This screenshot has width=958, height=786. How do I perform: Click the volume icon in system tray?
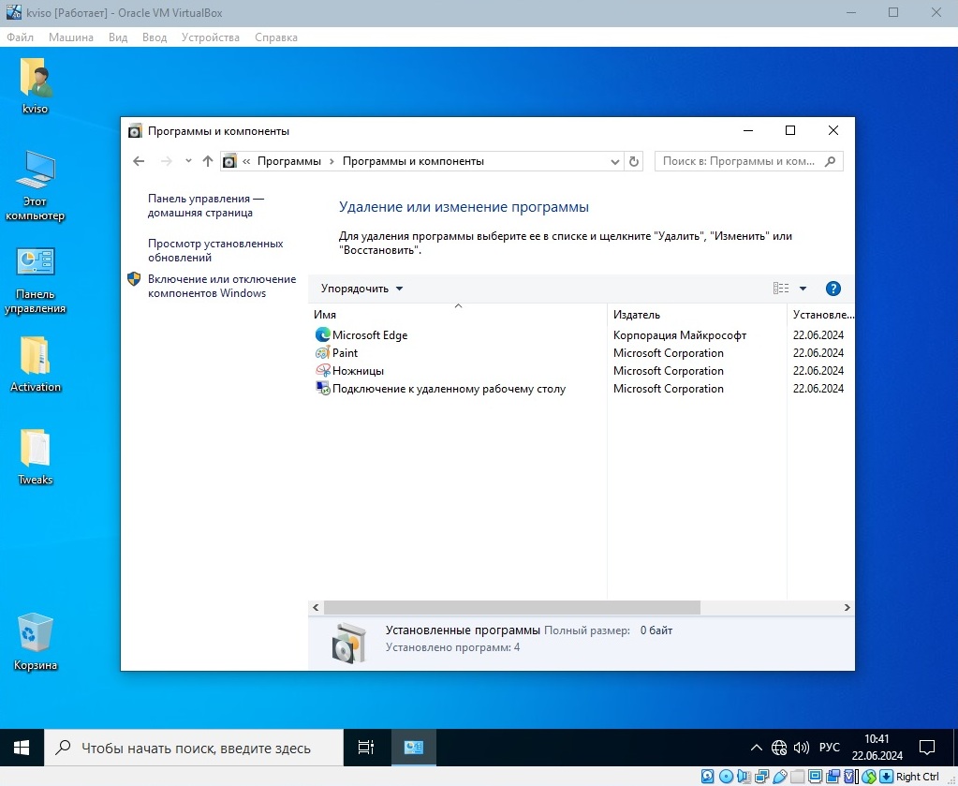[x=801, y=747]
